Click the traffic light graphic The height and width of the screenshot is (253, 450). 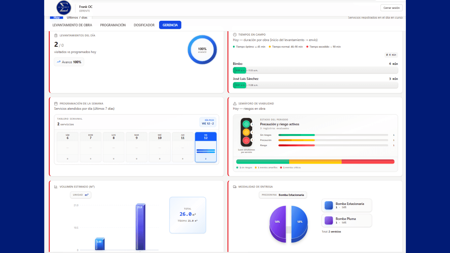(246, 132)
